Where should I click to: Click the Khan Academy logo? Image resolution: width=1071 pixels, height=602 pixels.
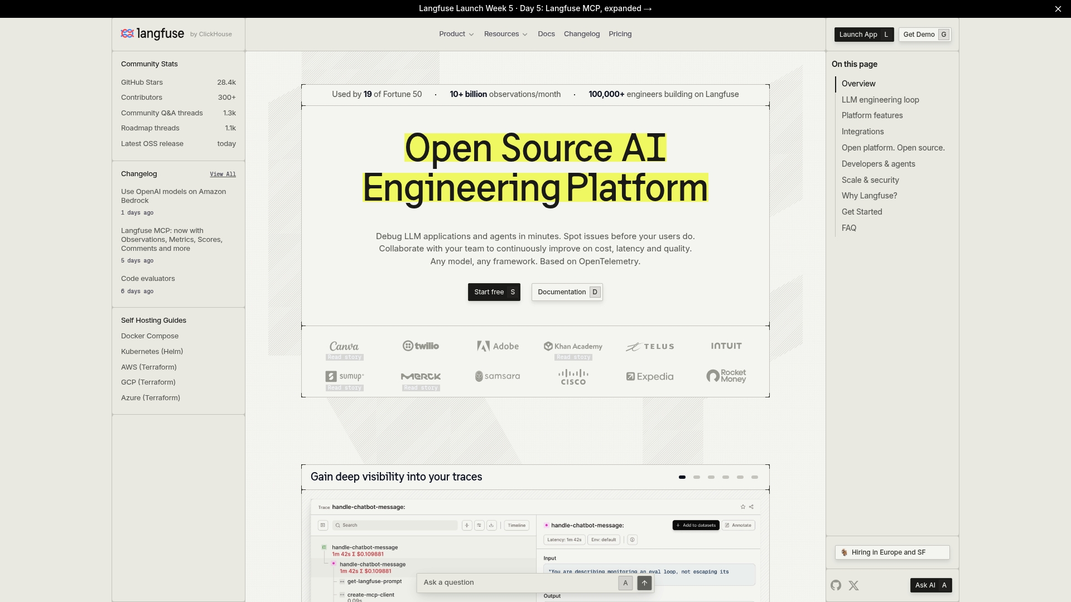[573, 346]
